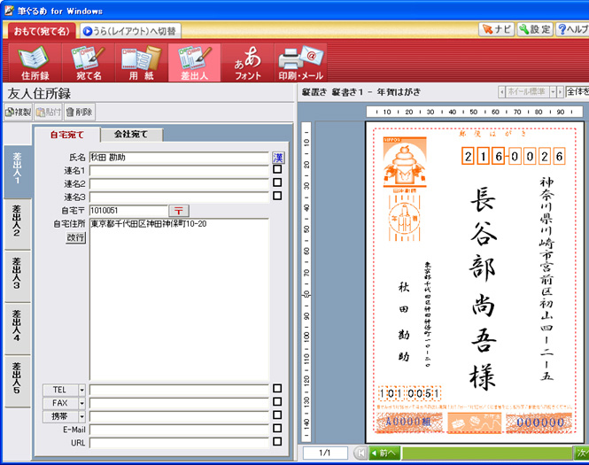589x465 pixels.
Task: Click the 改行 line break button
Action: tap(75, 237)
